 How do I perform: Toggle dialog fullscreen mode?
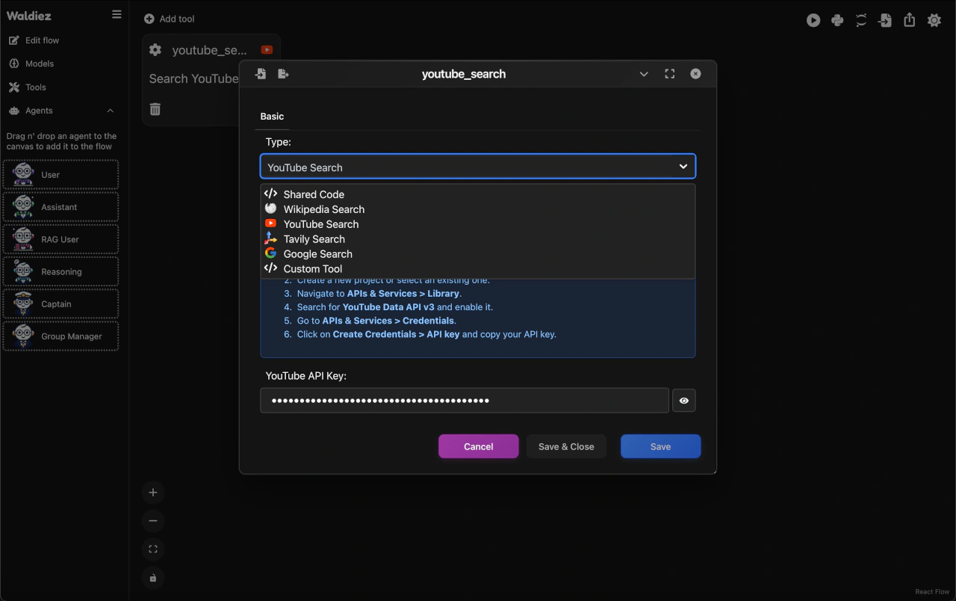pyautogui.click(x=669, y=74)
